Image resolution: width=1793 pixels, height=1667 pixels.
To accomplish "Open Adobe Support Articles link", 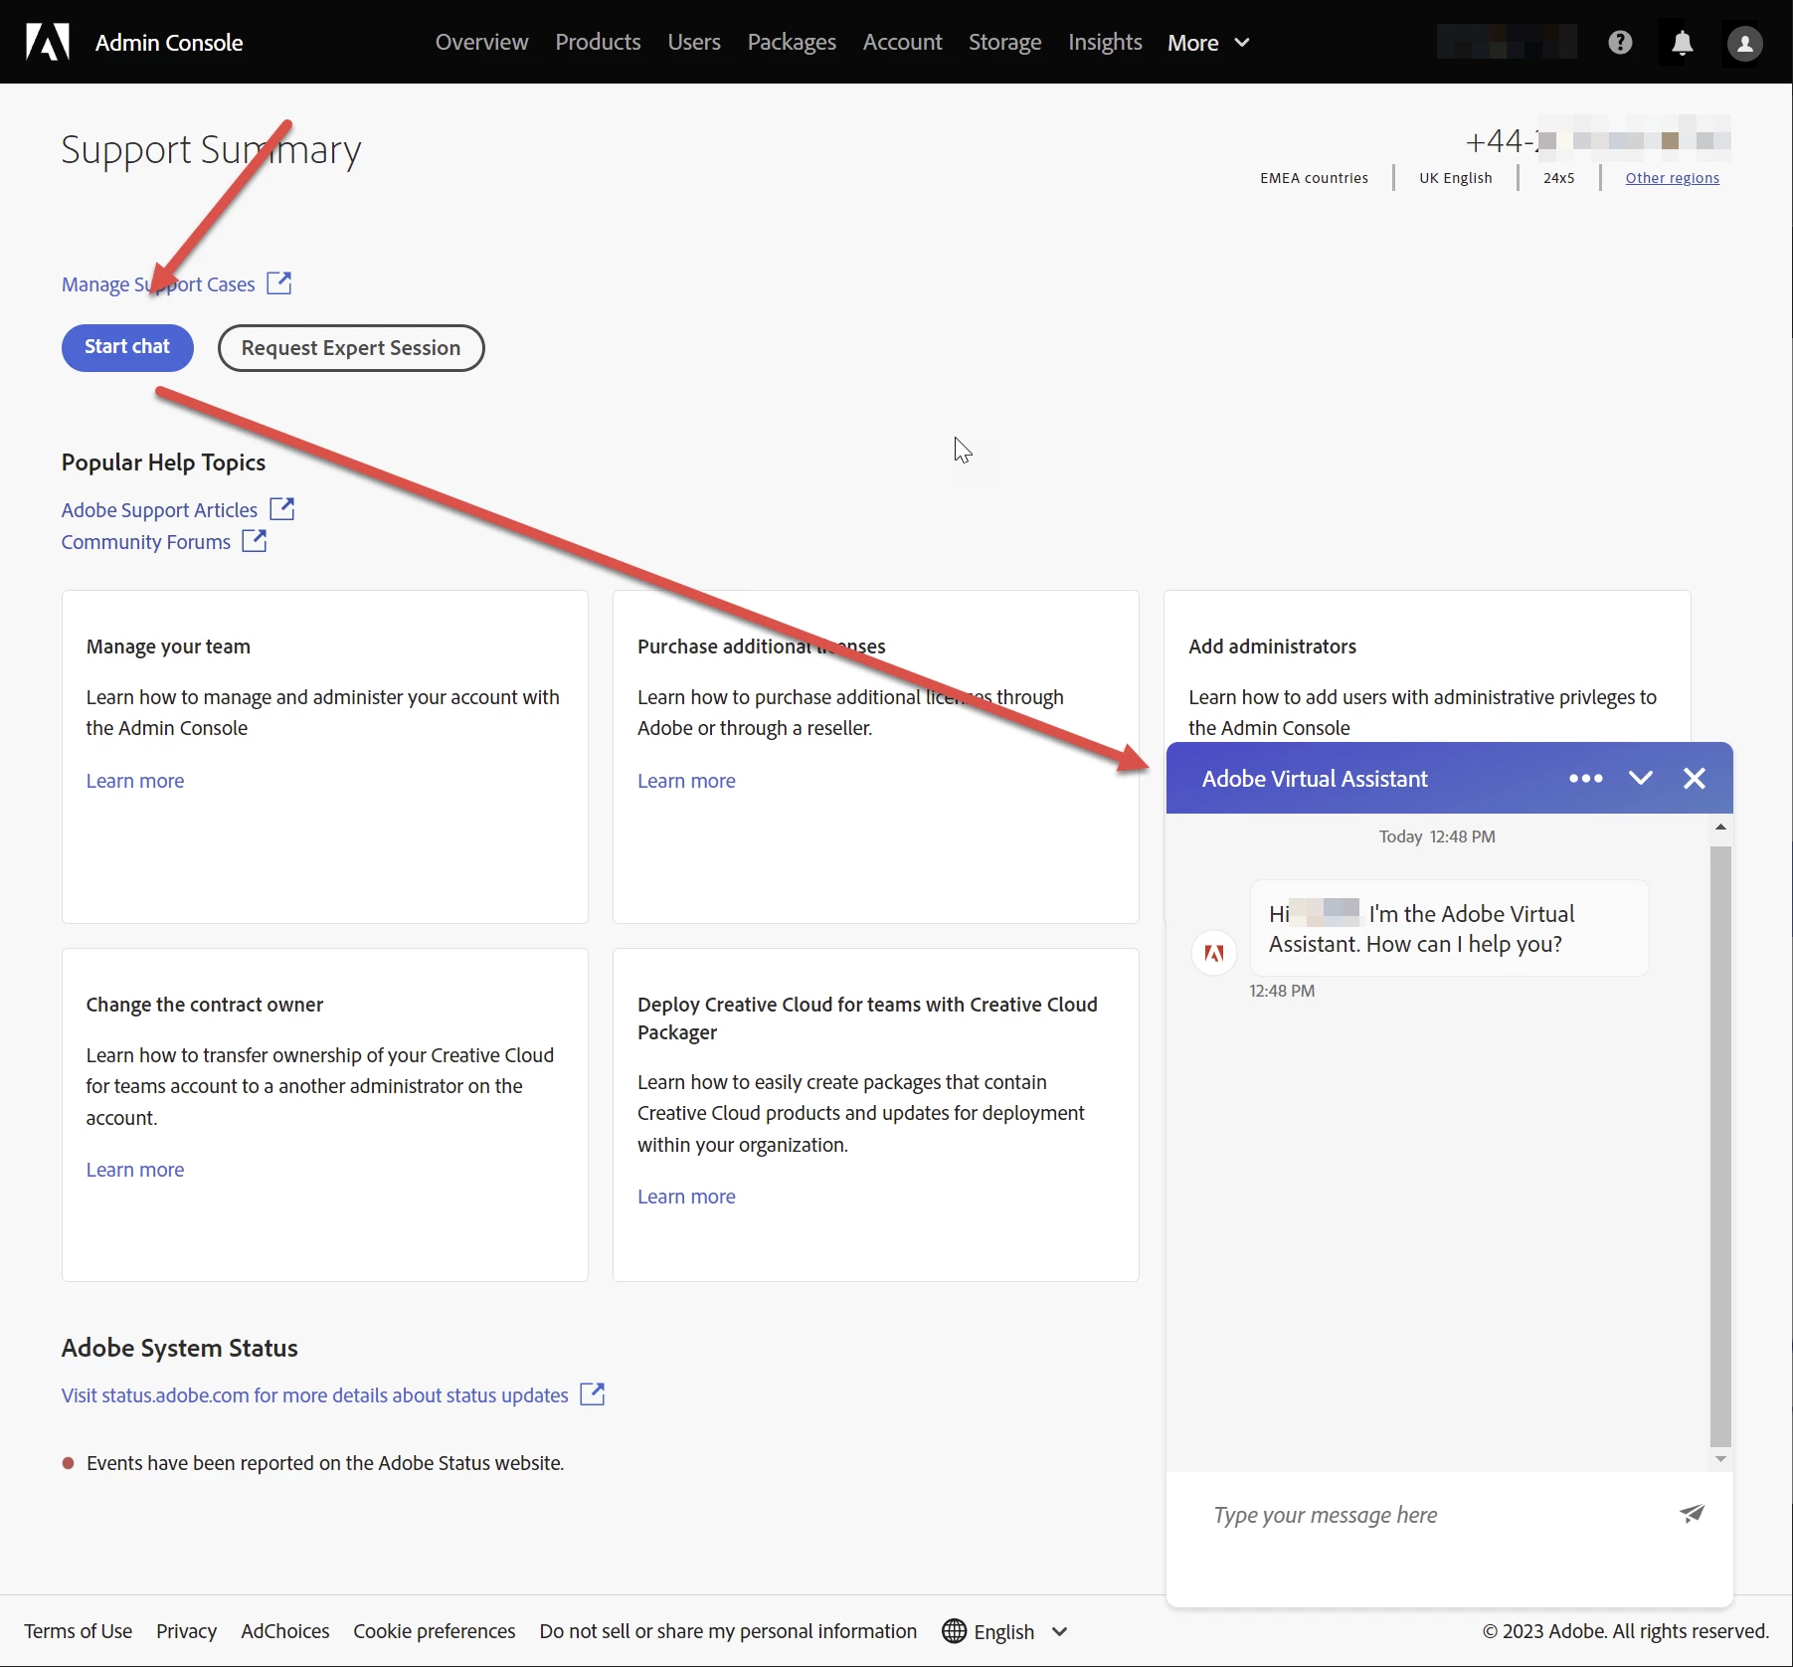I will (x=159, y=510).
